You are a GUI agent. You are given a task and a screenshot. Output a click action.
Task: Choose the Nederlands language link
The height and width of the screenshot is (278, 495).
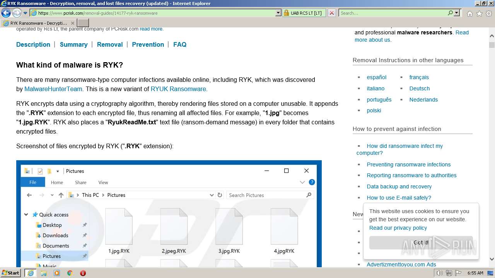coord(423,100)
